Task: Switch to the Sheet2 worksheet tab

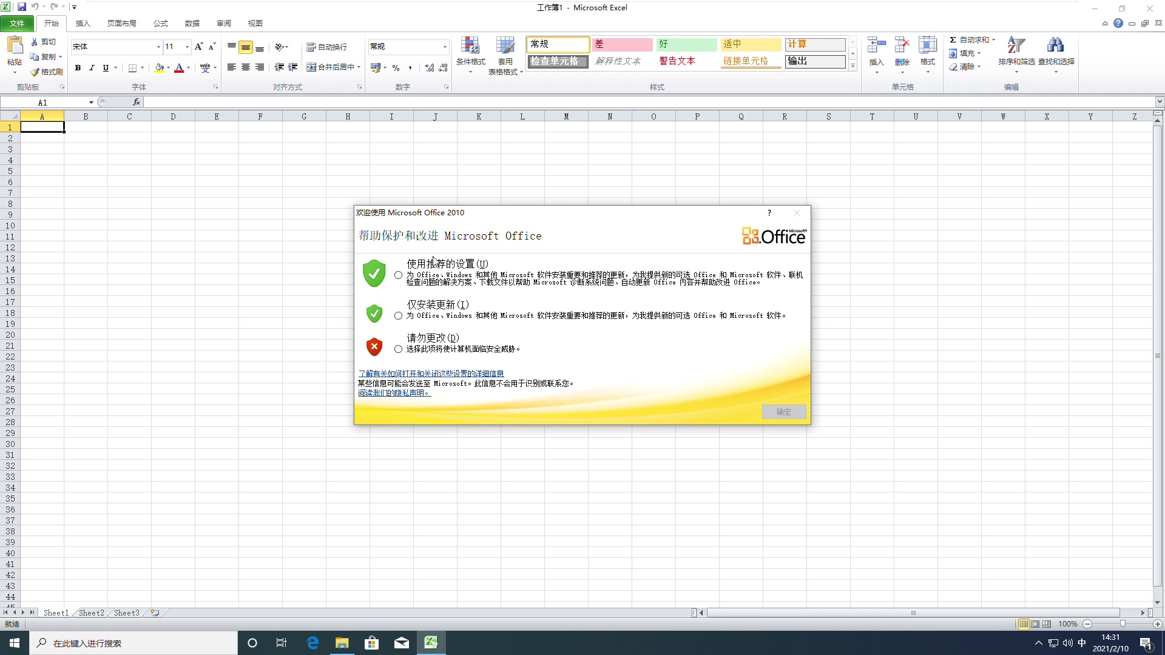Action: pos(91,613)
